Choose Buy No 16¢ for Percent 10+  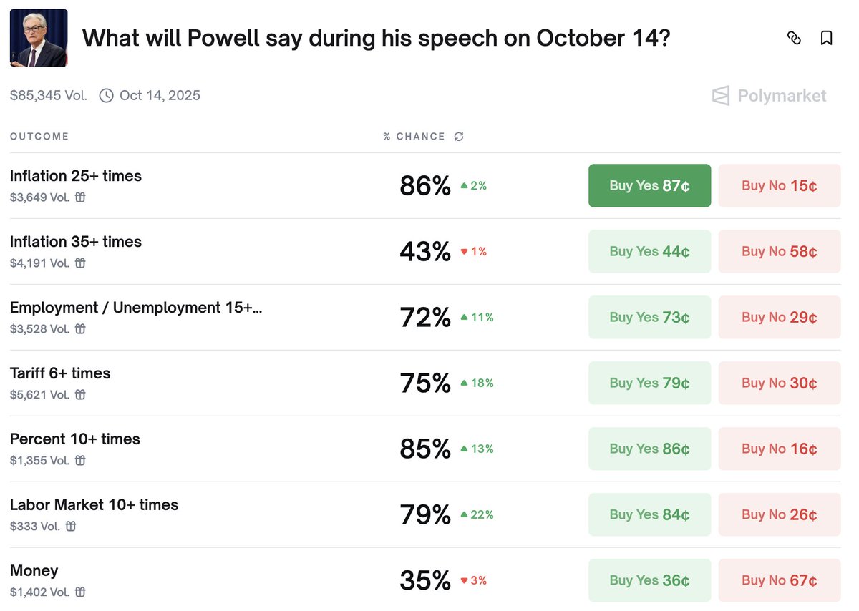tap(779, 449)
